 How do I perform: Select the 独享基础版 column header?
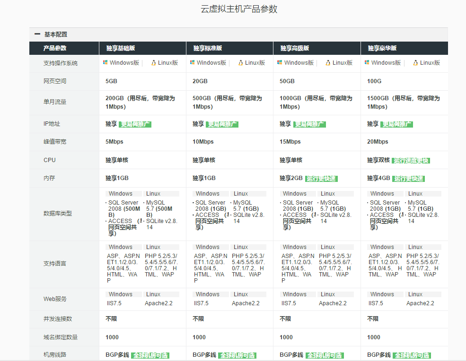tap(143, 48)
